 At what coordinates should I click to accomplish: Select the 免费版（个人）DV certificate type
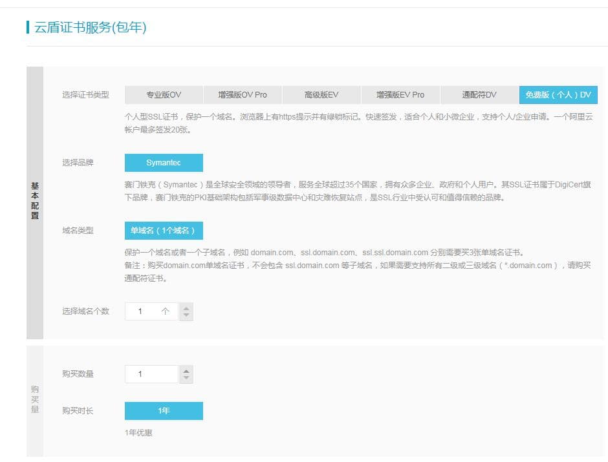click(559, 94)
